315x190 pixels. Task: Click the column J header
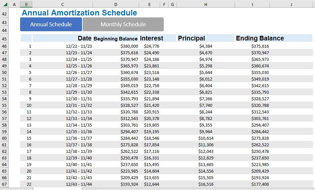[291, 4]
